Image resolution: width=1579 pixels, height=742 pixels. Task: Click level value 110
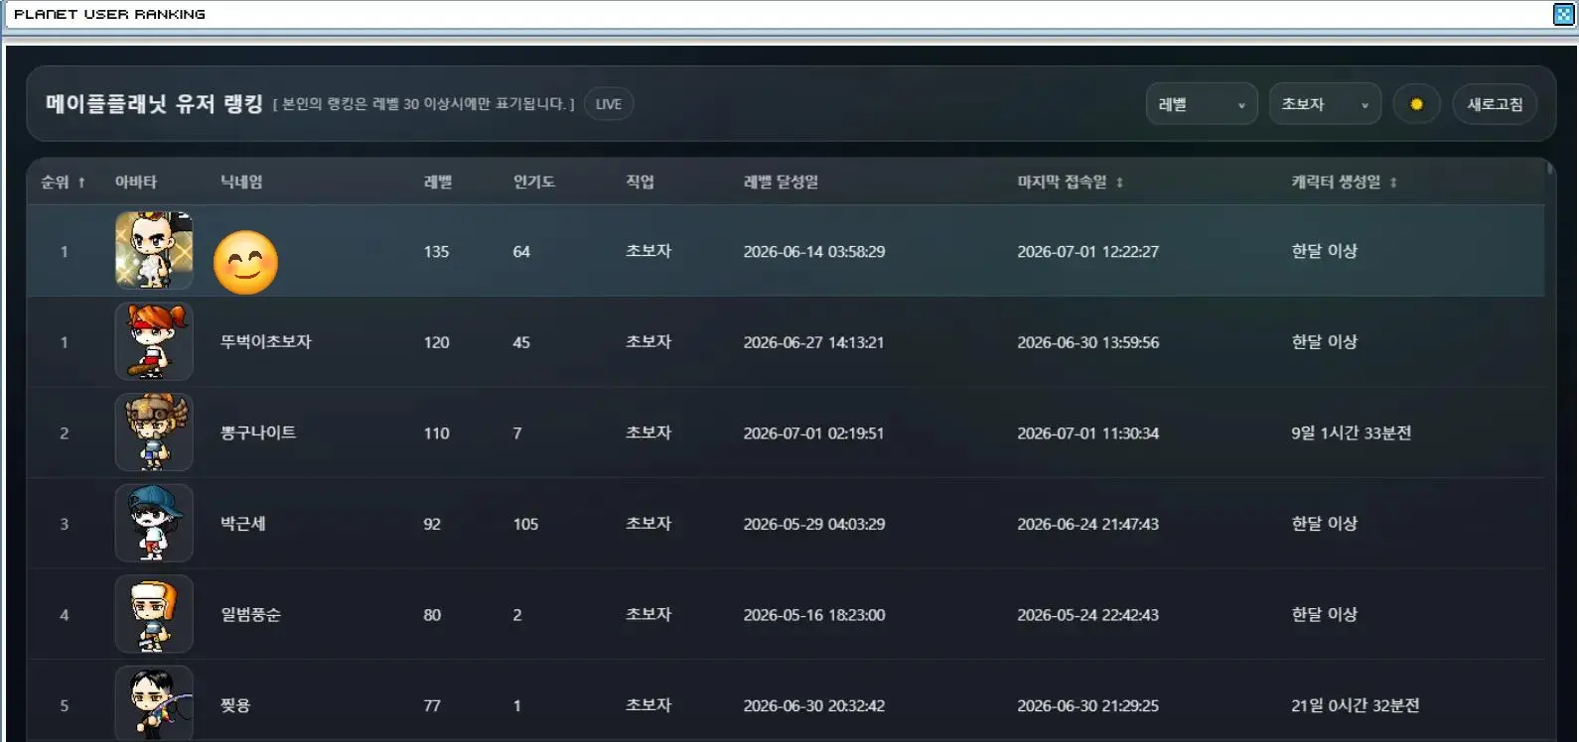click(437, 433)
